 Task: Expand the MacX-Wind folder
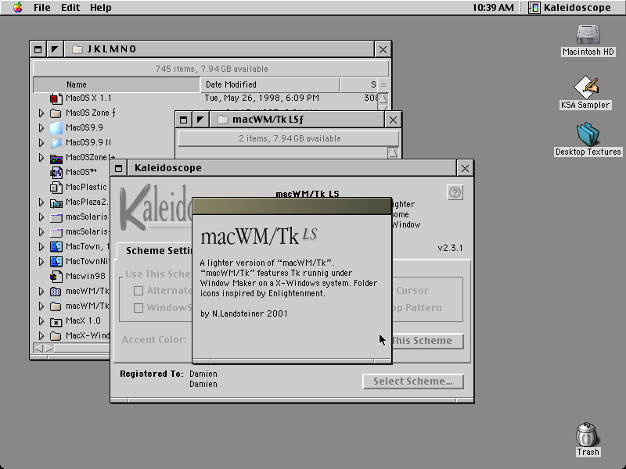point(41,336)
